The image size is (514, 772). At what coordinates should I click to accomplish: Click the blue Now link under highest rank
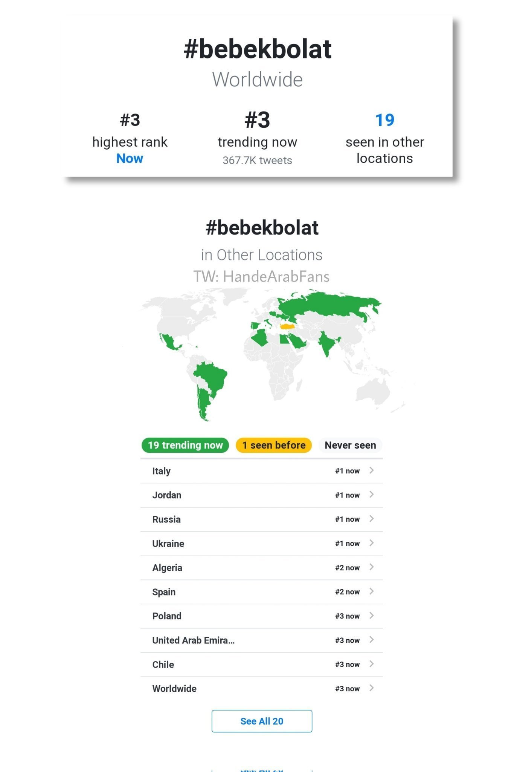[130, 159]
